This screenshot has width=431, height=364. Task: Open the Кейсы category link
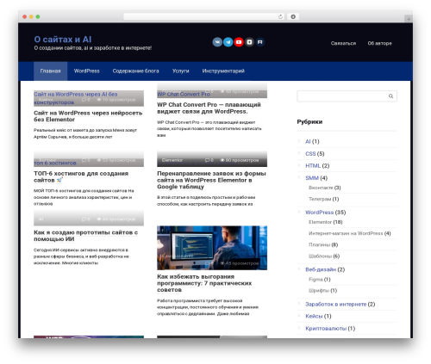coord(314,316)
